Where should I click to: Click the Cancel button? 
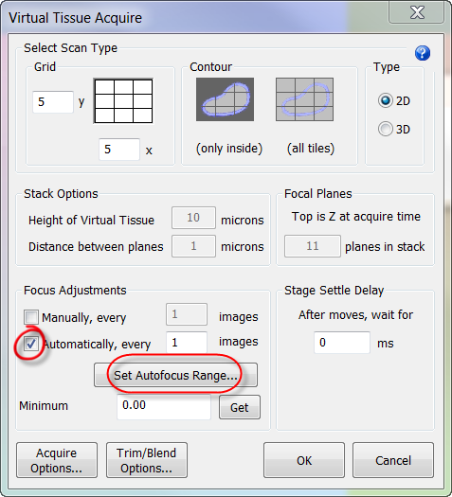(393, 460)
